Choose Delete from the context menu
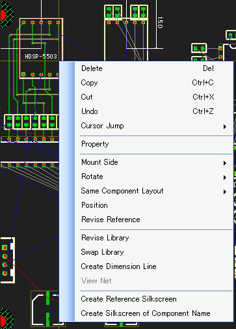 (x=154, y=68)
